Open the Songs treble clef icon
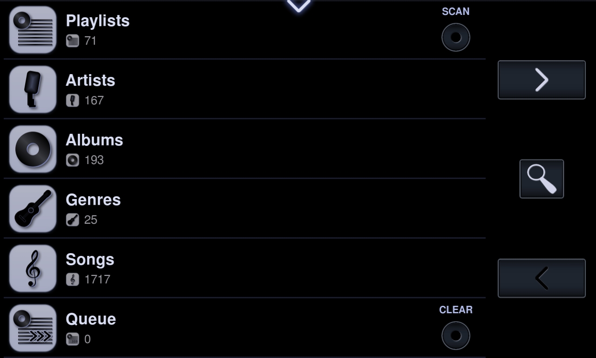Screen dimensions: 596x358 pos(33,268)
